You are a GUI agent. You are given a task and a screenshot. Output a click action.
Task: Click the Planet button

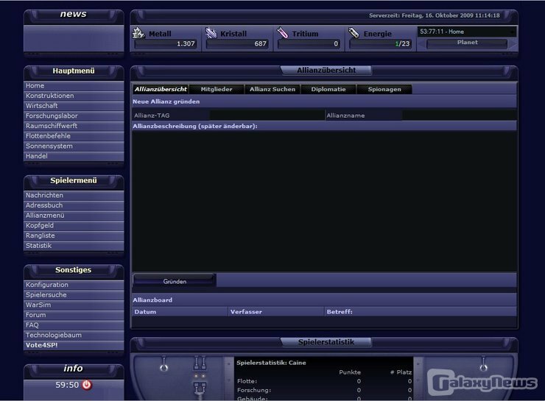click(467, 43)
